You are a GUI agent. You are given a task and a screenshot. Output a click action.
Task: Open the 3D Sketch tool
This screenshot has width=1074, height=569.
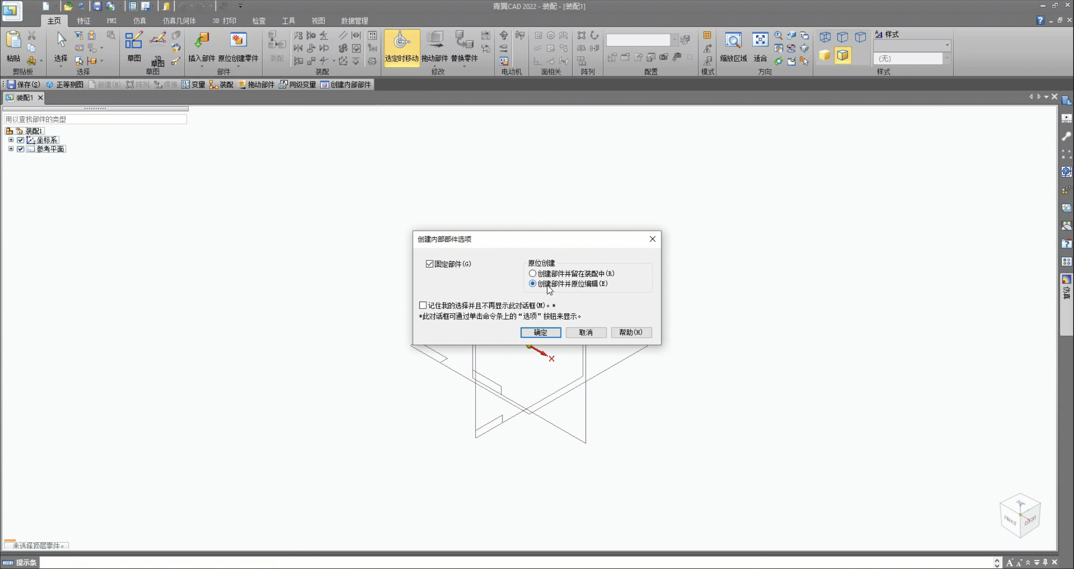[x=158, y=48]
